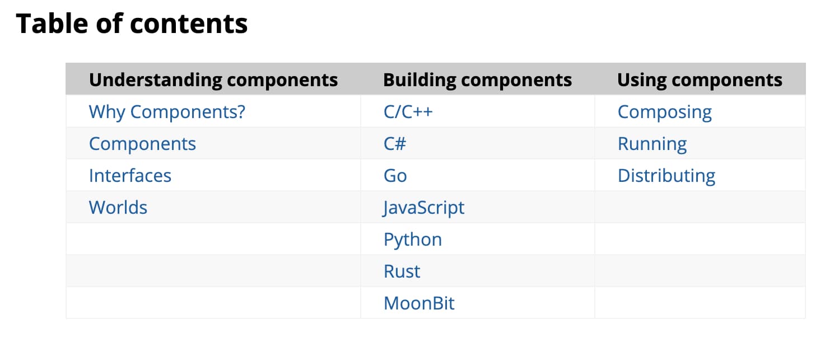This screenshot has height=347, width=839.
Task: Open the Python building guide link
Action: [413, 239]
